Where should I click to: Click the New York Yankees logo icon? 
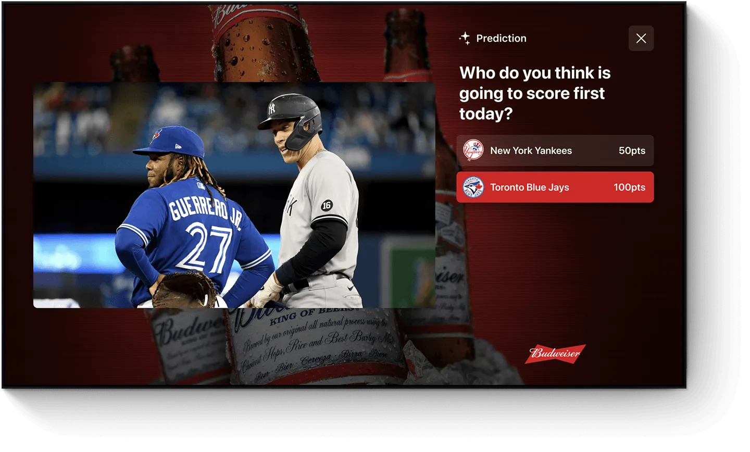pyautogui.click(x=473, y=150)
